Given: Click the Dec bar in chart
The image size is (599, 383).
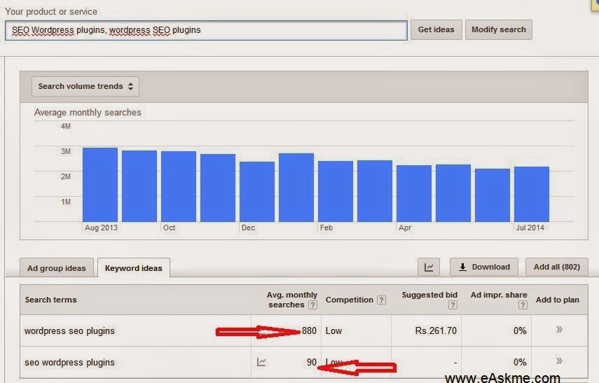Looking at the screenshot, I should (x=257, y=192).
